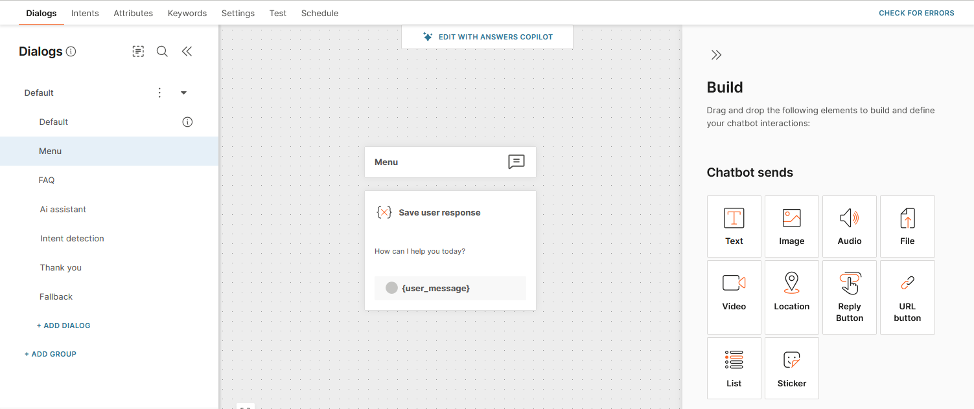
Task: Click the {user_message} attribute chip
Action: (450, 288)
